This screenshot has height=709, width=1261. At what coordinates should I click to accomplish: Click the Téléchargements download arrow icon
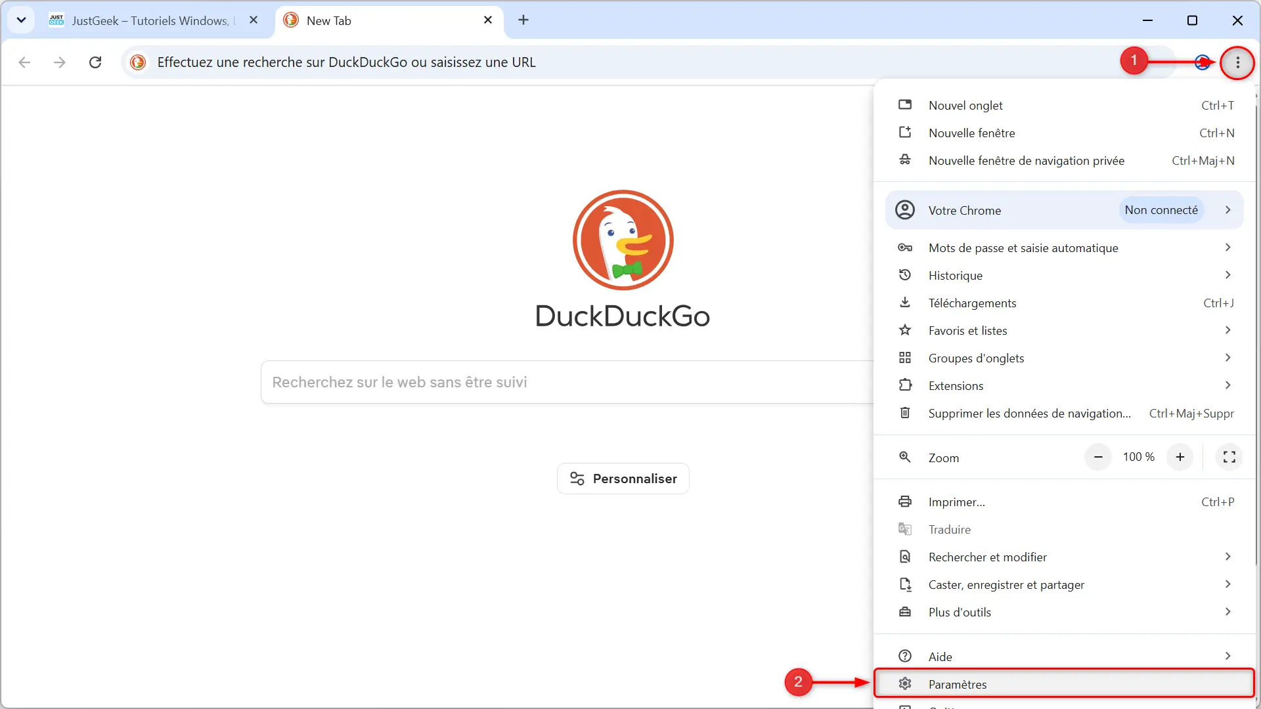click(x=905, y=303)
